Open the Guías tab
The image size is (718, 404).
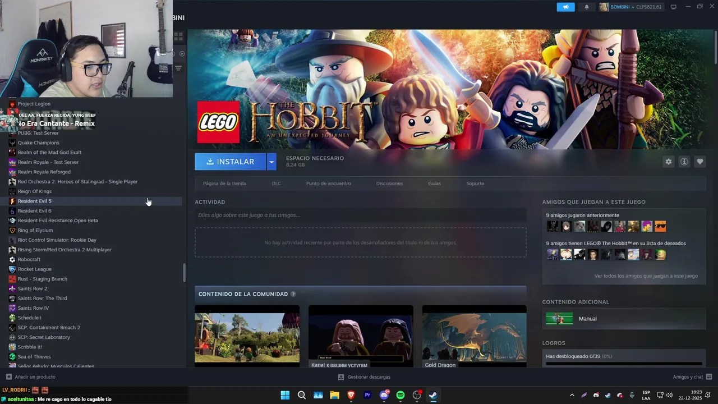434,183
